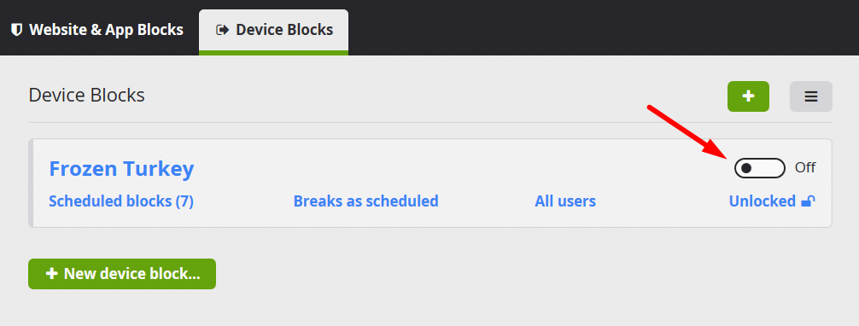Click the Unlocked text link
The image size is (859, 326).
[762, 201]
